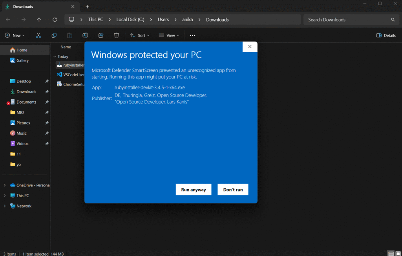This screenshot has width=402, height=256.
Task: Open the Sort dropdown
Action: pos(139,35)
